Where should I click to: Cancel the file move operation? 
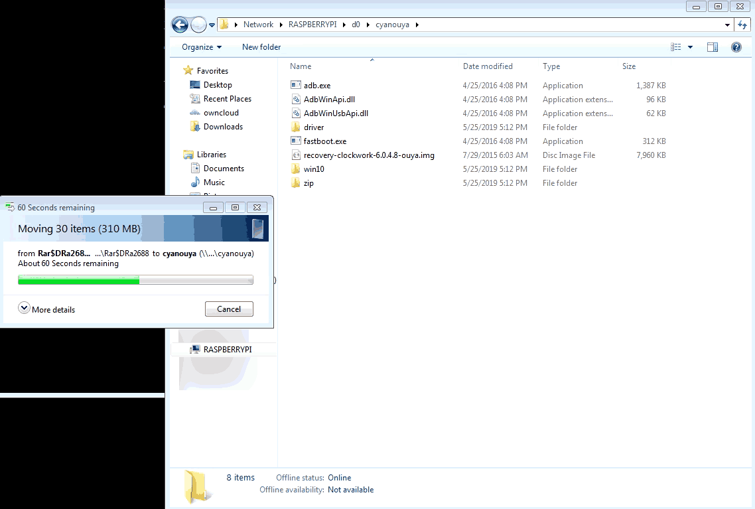click(229, 309)
